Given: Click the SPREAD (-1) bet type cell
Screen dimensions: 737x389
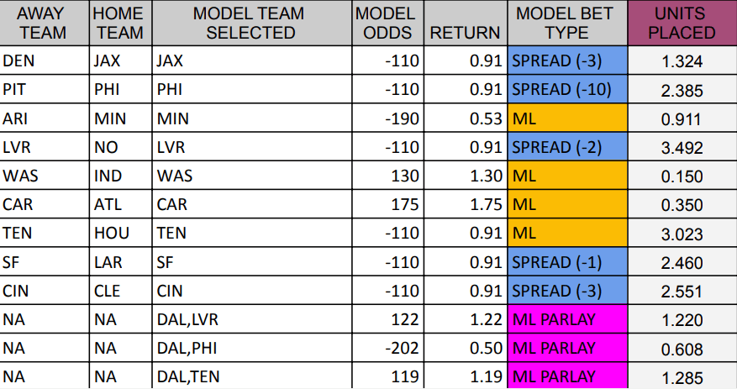Looking at the screenshot, I should [566, 262].
